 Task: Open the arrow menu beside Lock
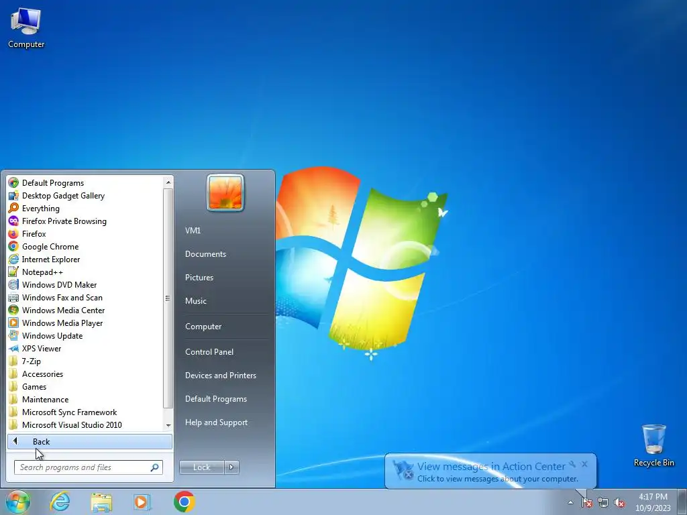pyautogui.click(x=231, y=467)
